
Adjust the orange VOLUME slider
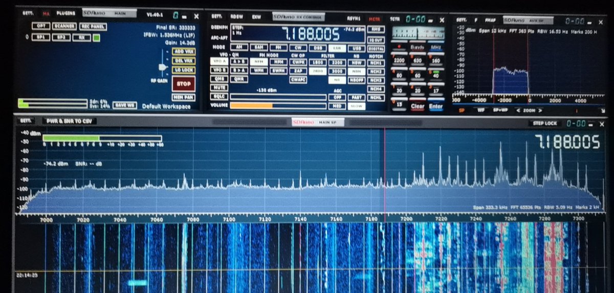(x=278, y=106)
